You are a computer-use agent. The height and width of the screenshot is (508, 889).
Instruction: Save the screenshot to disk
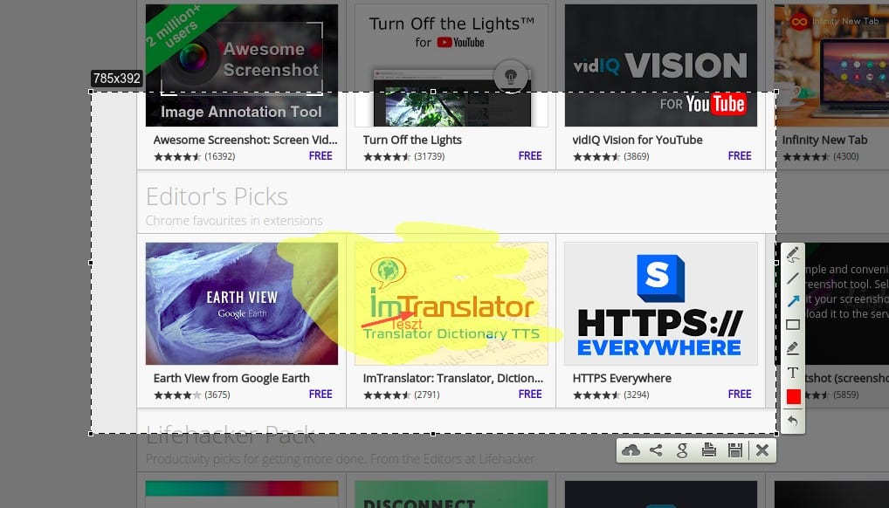735,450
